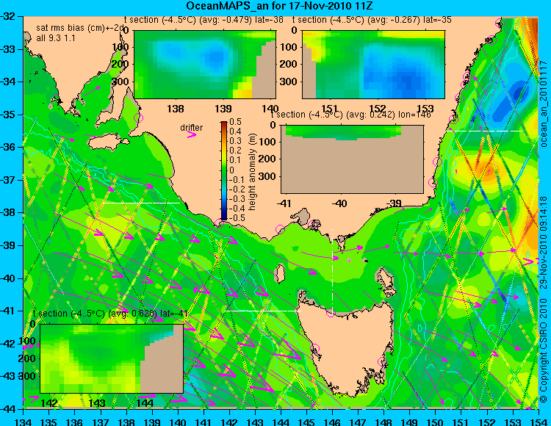Click the '© Copyright CSIRO 2010' text

coord(544,350)
